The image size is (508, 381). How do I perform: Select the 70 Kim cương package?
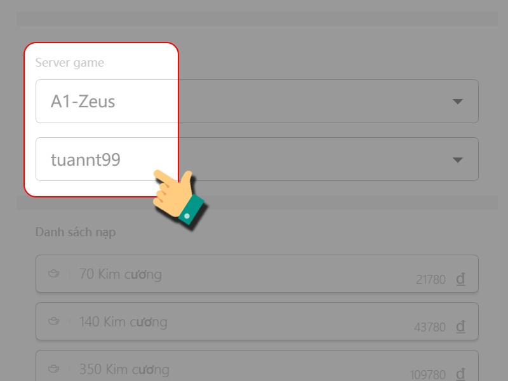tap(254, 274)
